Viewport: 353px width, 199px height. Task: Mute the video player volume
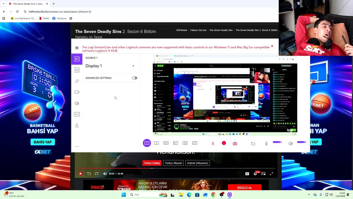105,174
